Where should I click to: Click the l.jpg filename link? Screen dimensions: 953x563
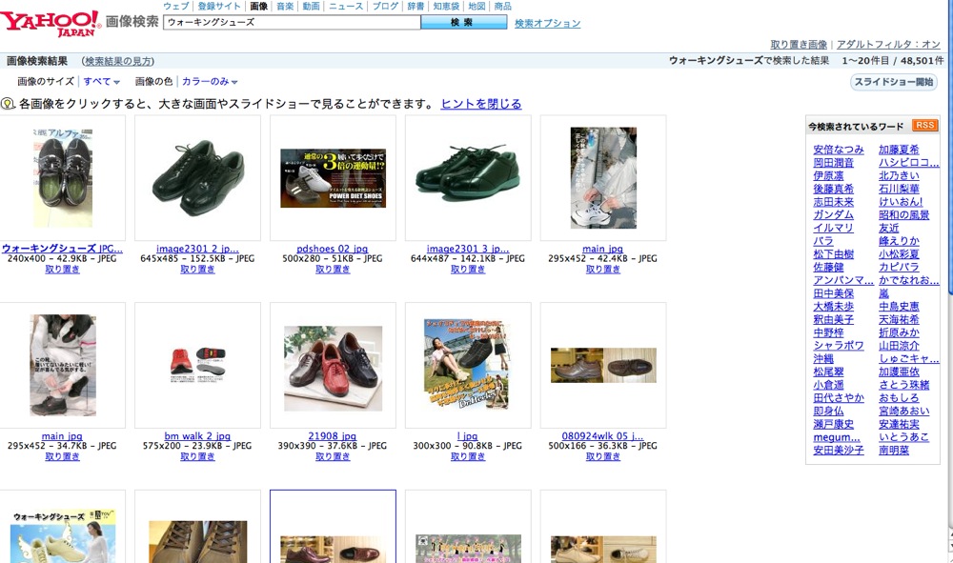pyautogui.click(x=467, y=435)
